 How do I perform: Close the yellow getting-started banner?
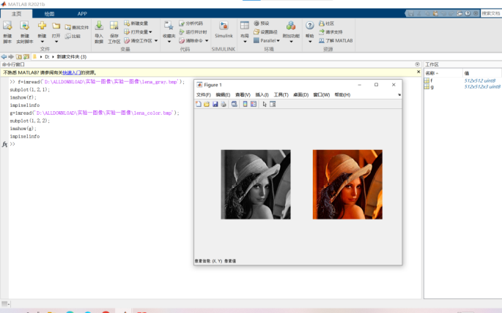pyautogui.click(x=418, y=72)
